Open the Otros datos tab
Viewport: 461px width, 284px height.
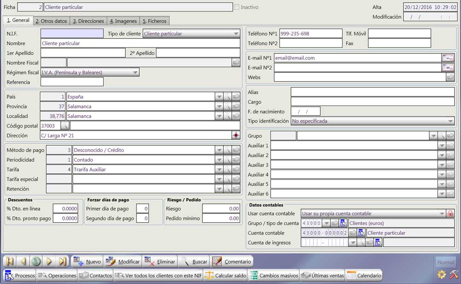[x=51, y=21]
